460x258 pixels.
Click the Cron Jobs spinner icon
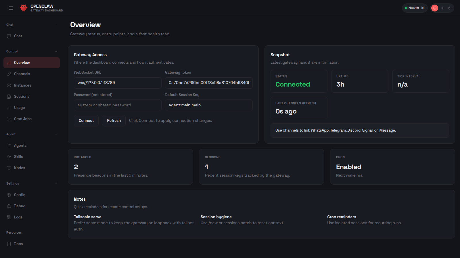pyautogui.click(x=9, y=119)
